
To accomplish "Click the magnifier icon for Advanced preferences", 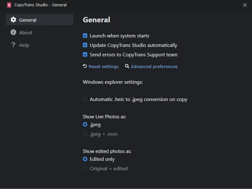I will (x=127, y=66).
